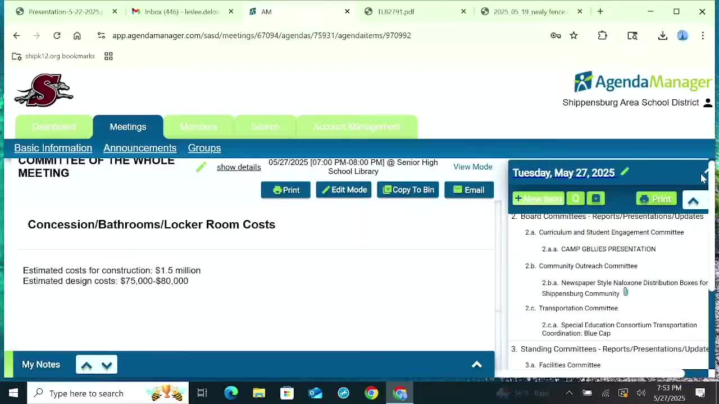The width and height of the screenshot is (719, 404).
Task: Show details of the meeting
Action: pos(239,167)
